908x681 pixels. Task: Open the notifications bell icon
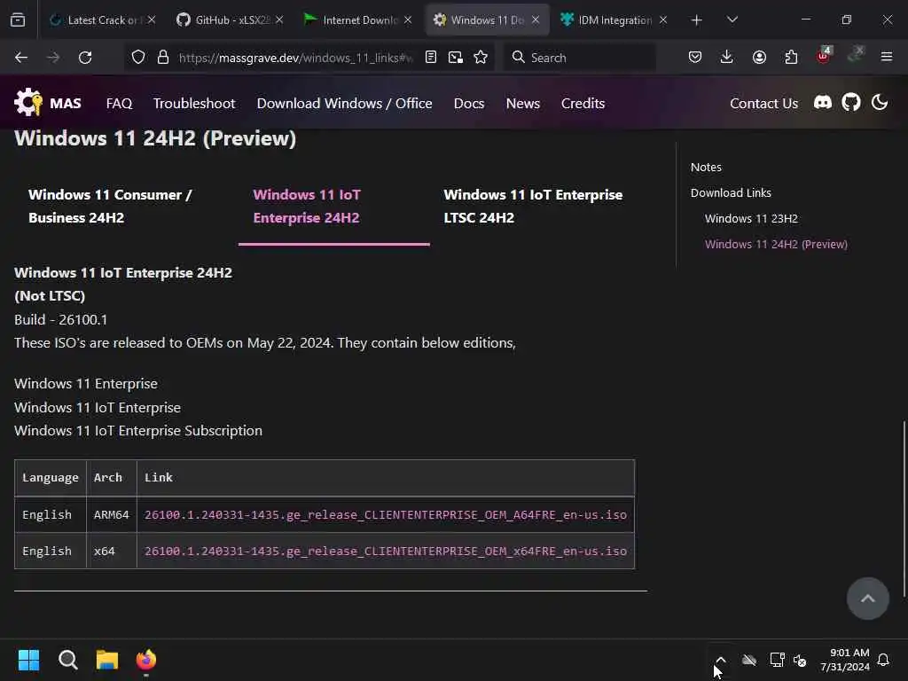883,660
